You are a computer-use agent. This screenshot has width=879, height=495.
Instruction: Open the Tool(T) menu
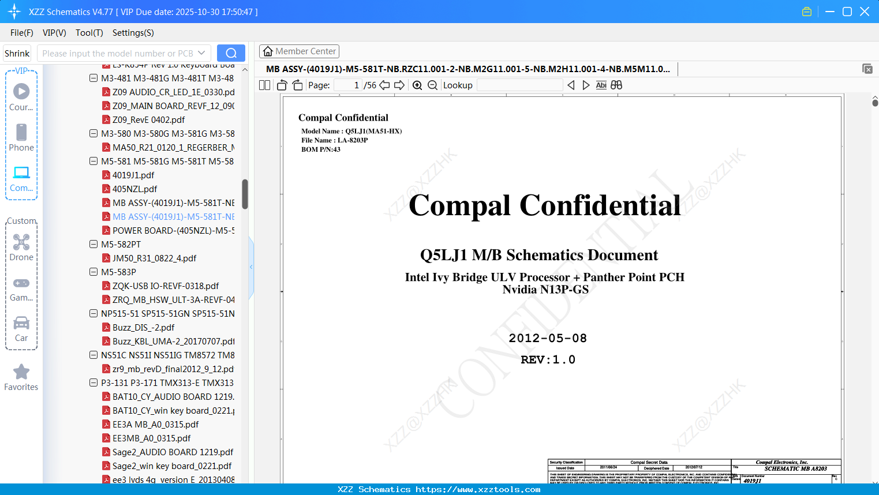coord(89,33)
